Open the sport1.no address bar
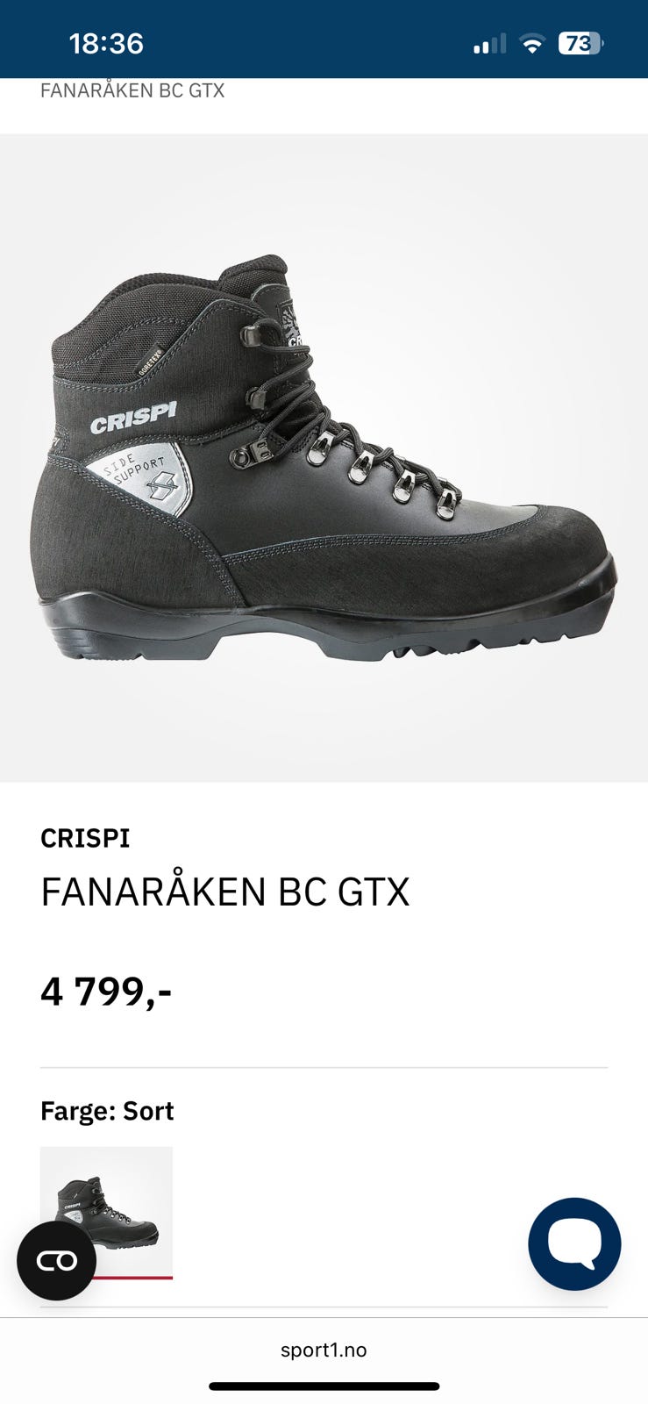The height and width of the screenshot is (1404, 648). 324,1350
